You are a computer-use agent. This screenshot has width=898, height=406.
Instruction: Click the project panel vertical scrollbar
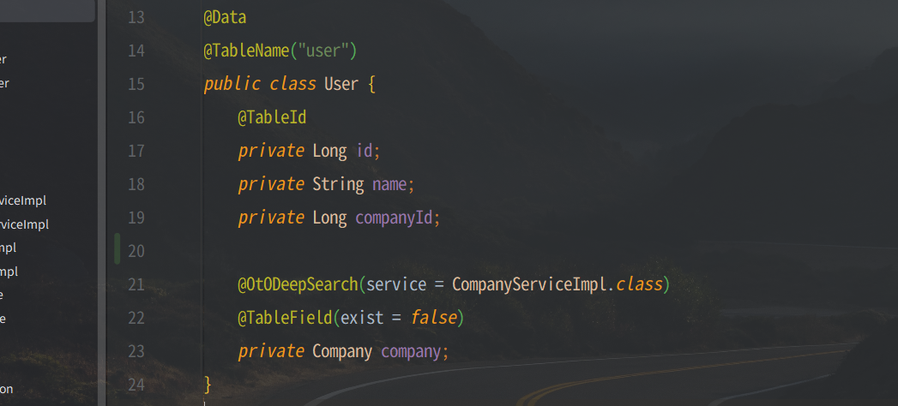[101, 203]
